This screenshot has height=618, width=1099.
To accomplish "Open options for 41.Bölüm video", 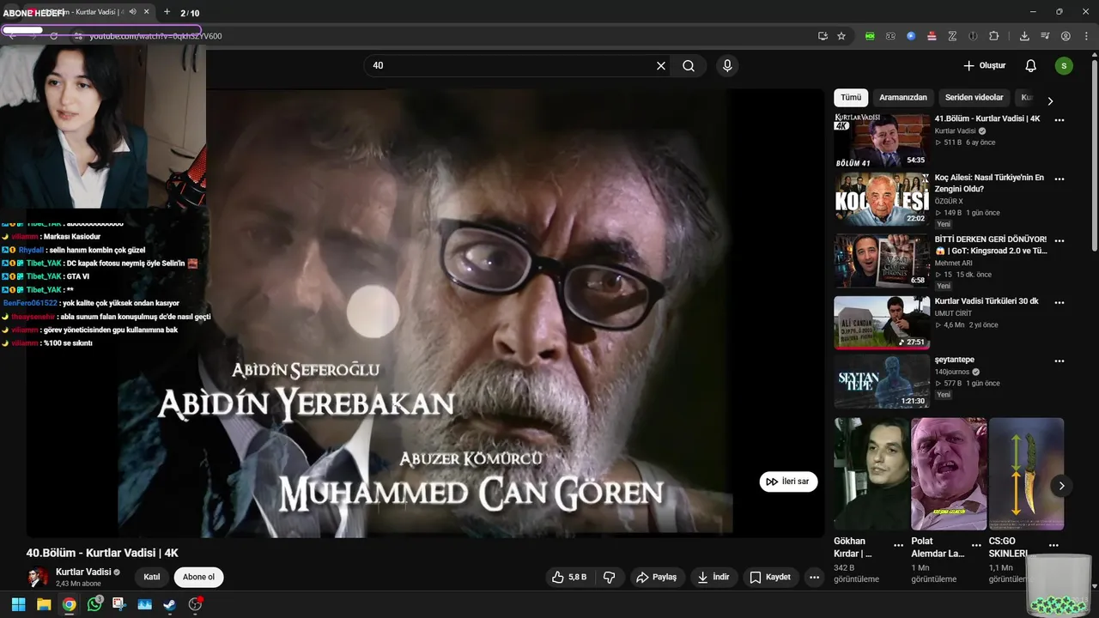I will click(1060, 120).
